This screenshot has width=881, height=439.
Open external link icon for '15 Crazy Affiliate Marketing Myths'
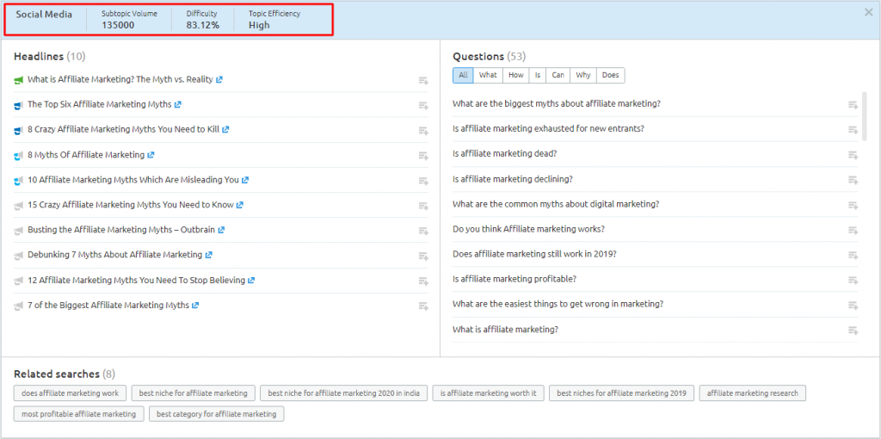click(x=239, y=205)
